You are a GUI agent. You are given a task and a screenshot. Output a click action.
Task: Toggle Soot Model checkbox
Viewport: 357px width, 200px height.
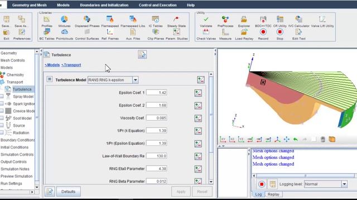(x=2, y=118)
